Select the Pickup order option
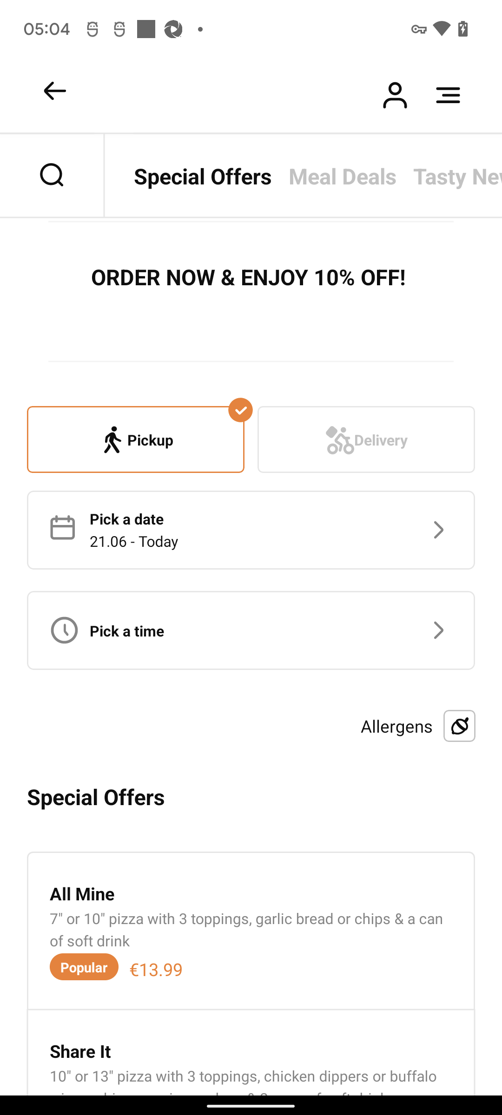502x1115 pixels. [x=136, y=439]
